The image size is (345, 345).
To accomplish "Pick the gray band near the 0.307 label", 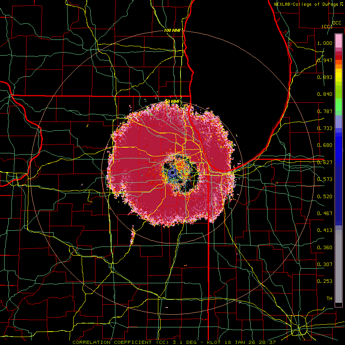I will pos(338,266).
